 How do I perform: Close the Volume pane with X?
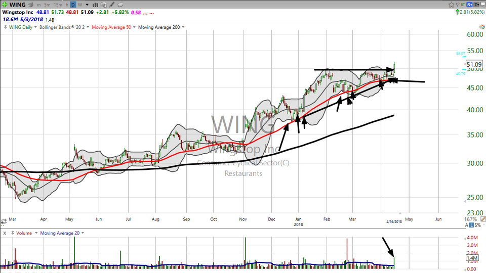coord(5,233)
